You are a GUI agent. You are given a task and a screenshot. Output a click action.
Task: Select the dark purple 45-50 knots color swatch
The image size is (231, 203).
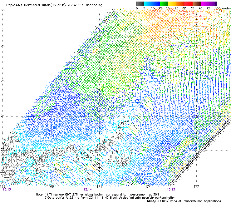(x=213, y=4)
